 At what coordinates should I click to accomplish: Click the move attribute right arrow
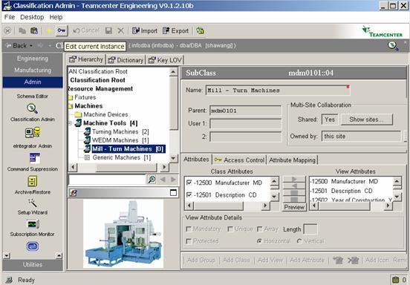pyautogui.click(x=294, y=179)
